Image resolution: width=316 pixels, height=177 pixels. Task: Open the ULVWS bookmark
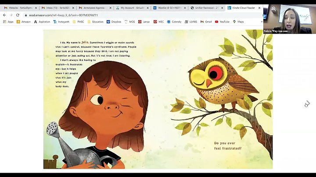click(x=191, y=22)
